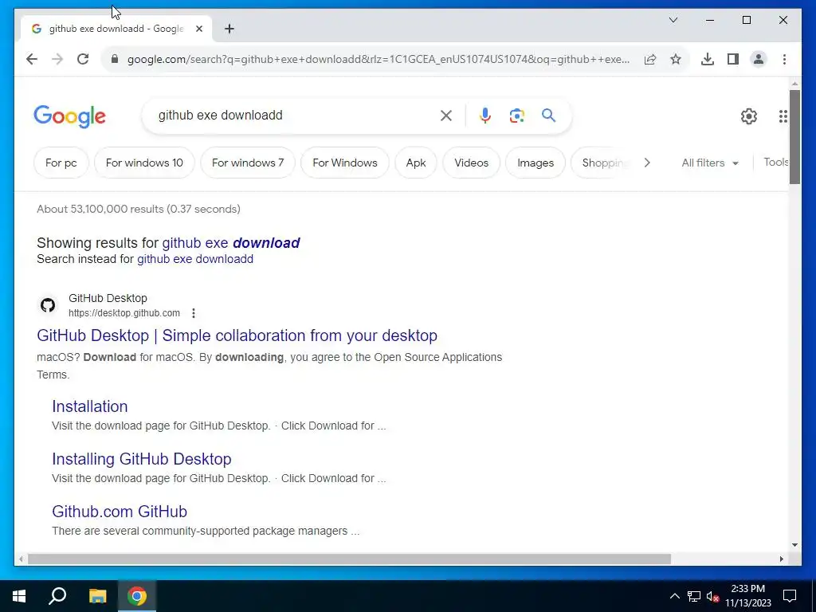Click the scroll-right arrow
The width and height of the screenshot is (816, 612).
pos(781,559)
